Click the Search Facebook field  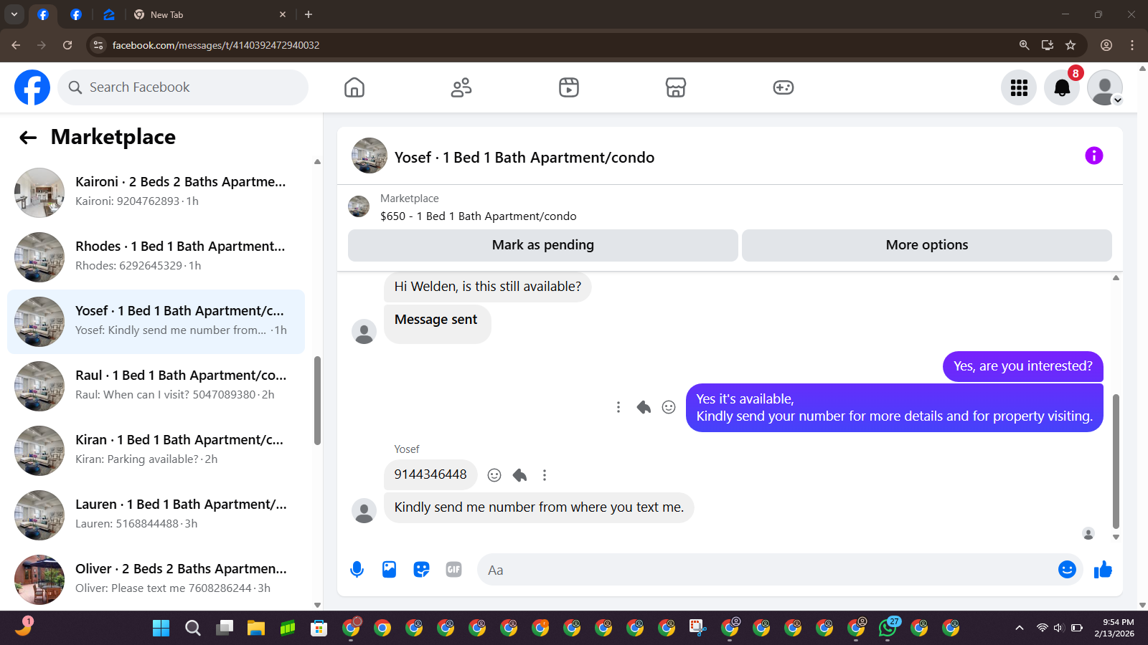(183, 87)
